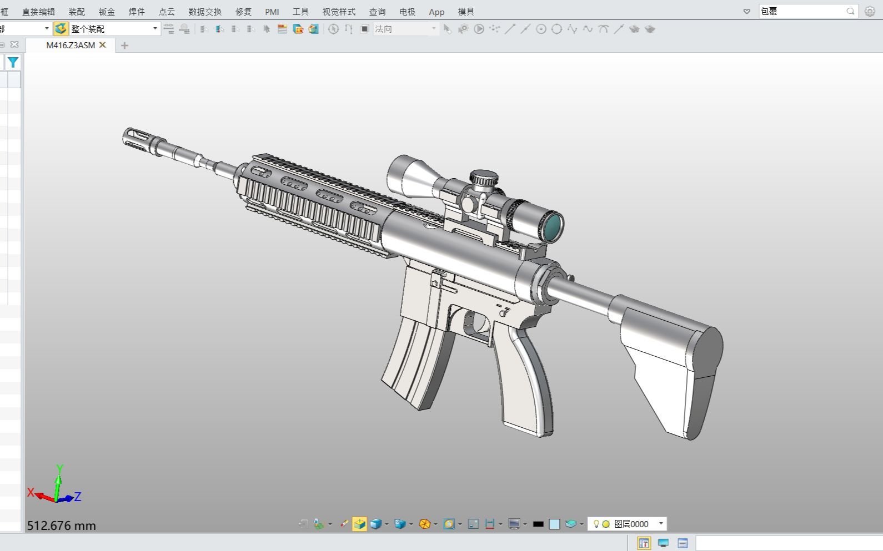The height and width of the screenshot is (551, 883).
Task: Click the clock-like circular toolbar icon
Action: 333,29
